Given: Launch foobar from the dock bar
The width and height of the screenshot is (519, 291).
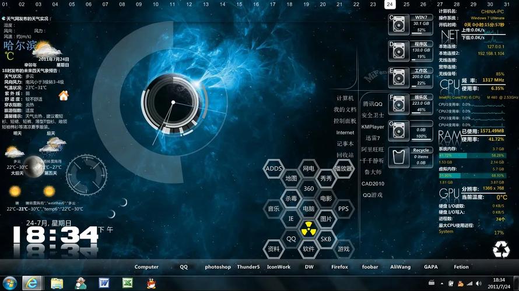Looking at the screenshot, I should [370, 267].
